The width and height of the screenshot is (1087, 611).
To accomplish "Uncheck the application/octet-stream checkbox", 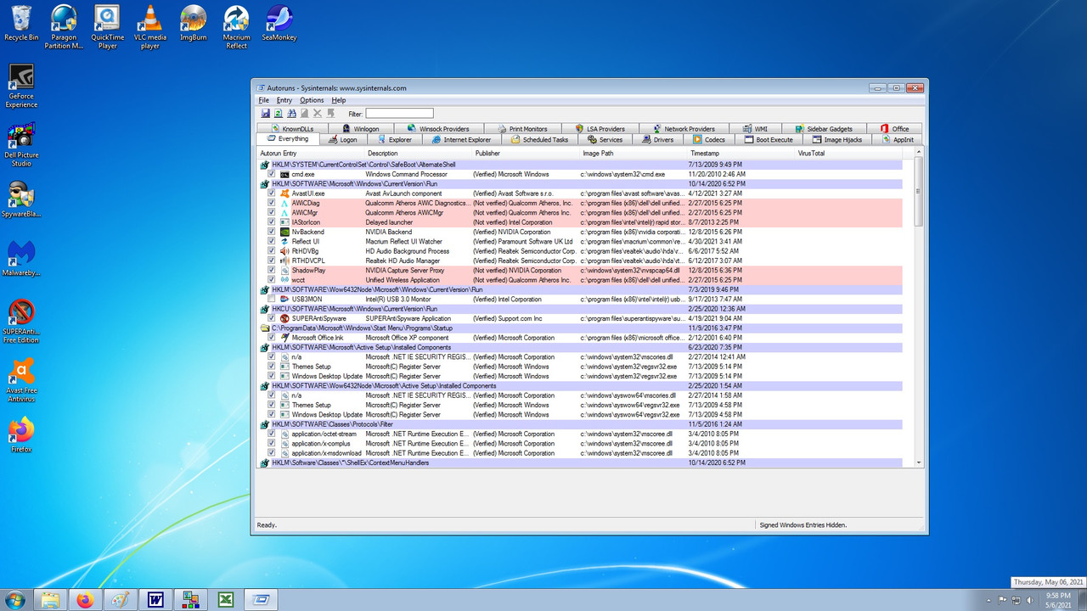I will (x=272, y=434).
